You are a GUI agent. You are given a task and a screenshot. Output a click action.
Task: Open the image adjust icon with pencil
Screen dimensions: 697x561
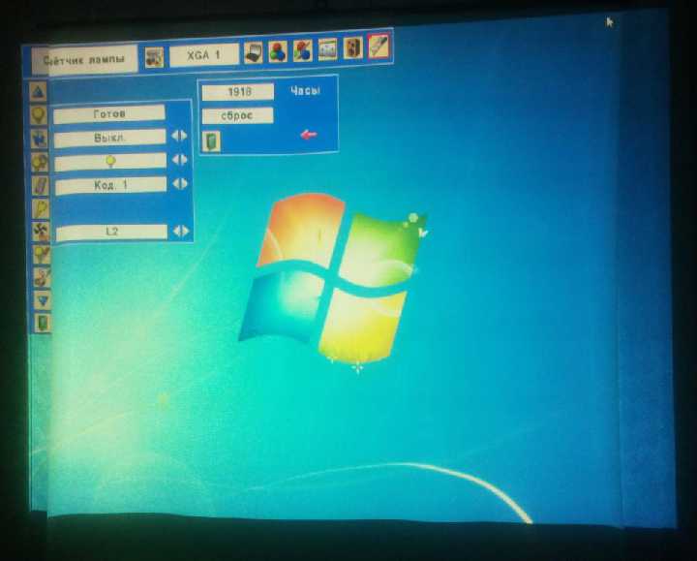pos(303,50)
